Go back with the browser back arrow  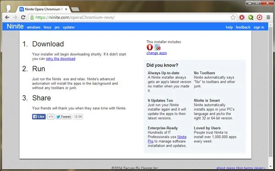click(x=7, y=17)
